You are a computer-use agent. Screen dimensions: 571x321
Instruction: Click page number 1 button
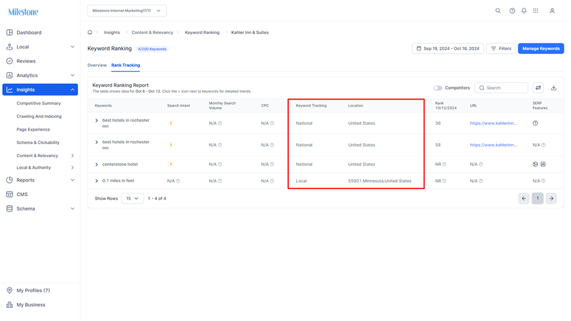tap(538, 199)
